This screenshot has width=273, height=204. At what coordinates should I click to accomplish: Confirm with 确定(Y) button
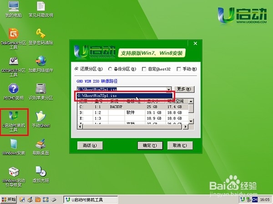[x=150, y=146]
